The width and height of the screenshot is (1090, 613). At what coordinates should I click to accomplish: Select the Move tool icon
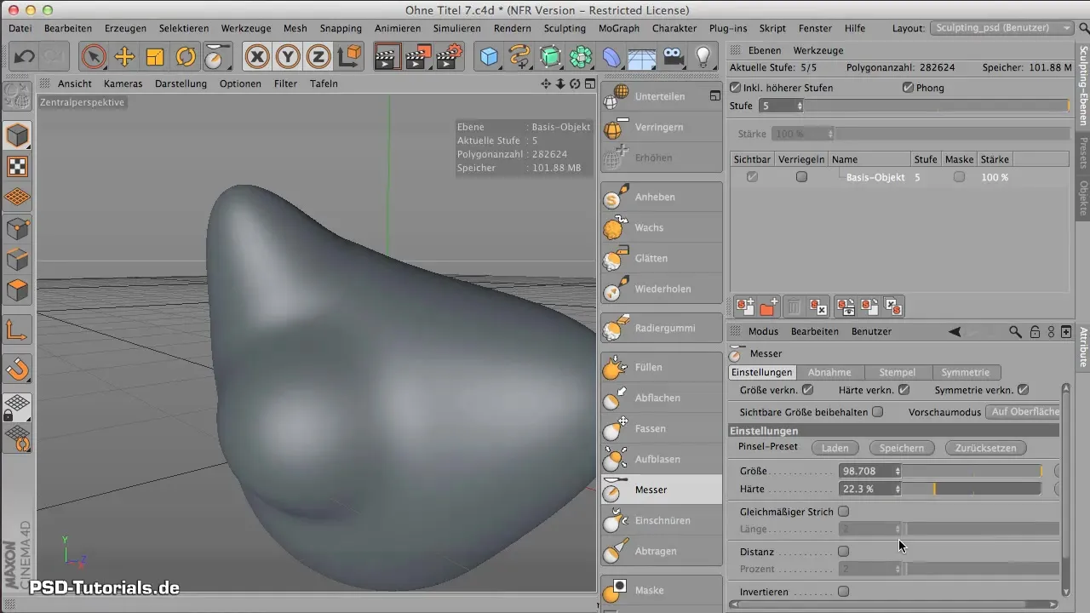pos(124,57)
